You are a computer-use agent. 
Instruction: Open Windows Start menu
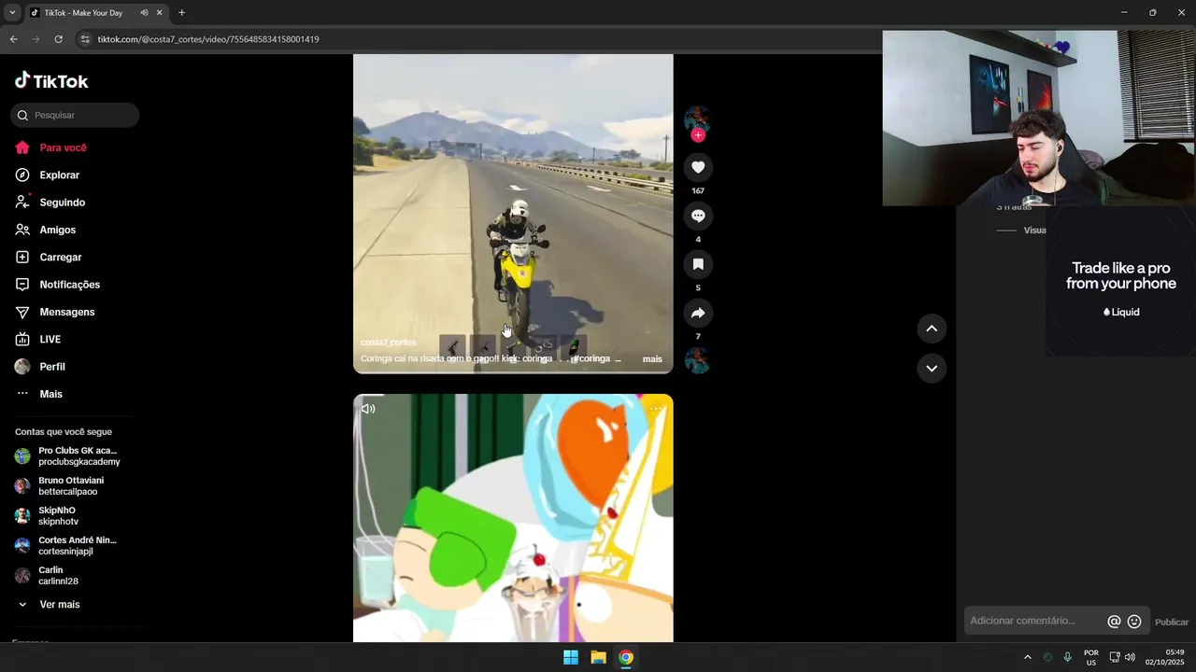pos(571,657)
